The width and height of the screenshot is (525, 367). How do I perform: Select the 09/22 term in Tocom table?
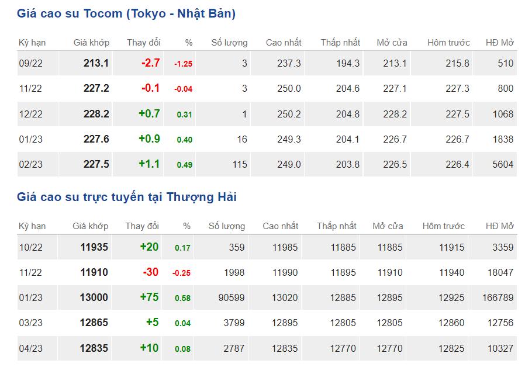tap(30, 63)
